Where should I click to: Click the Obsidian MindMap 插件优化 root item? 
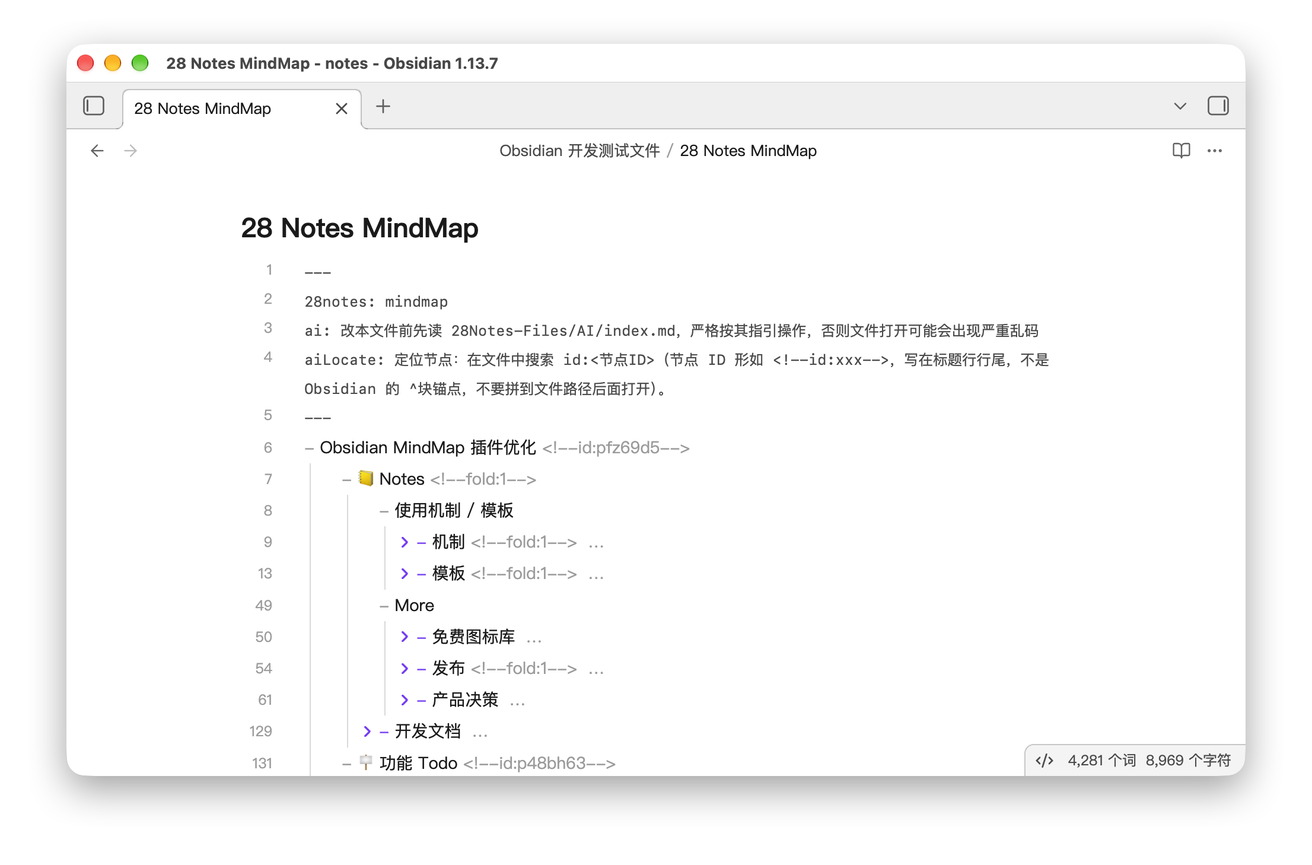coord(428,447)
